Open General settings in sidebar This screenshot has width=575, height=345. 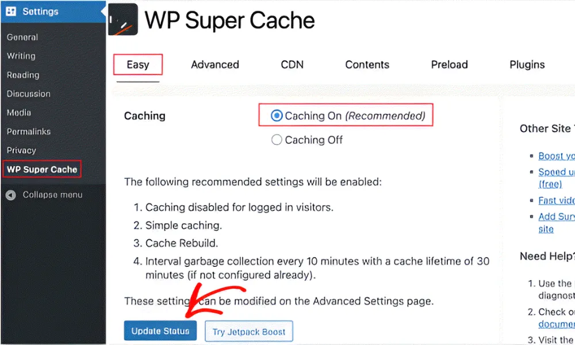click(x=22, y=37)
